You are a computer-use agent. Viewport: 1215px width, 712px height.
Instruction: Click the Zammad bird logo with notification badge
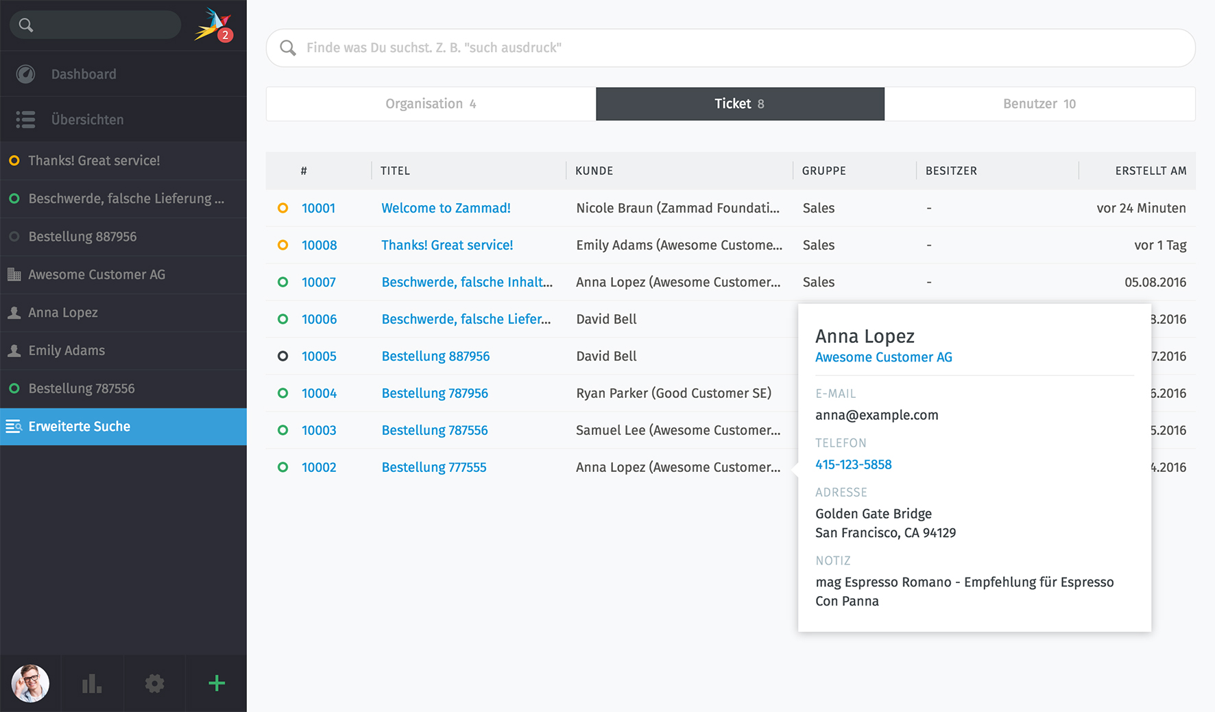click(x=213, y=26)
